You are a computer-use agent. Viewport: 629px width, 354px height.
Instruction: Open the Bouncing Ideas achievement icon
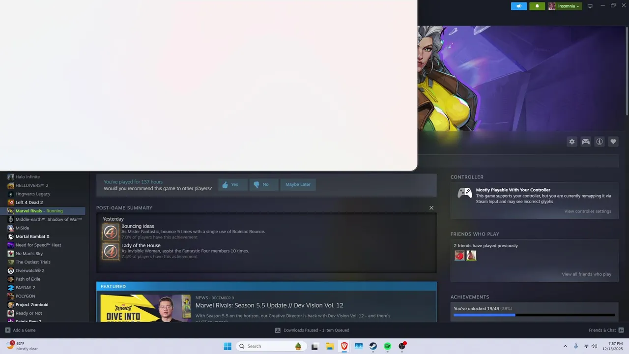tap(111, 232)
